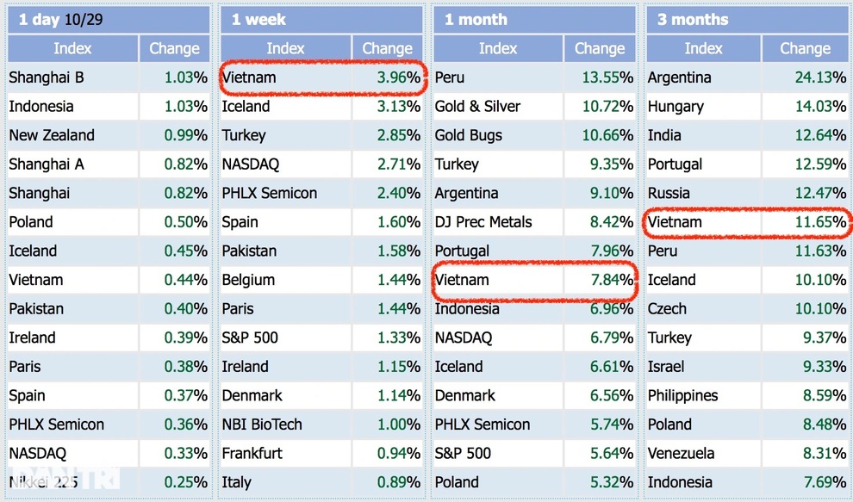Viewport: 853px width, 502px height.
Task: Select "Shanghai A" in the 1 day table
Action: (47, 164)
